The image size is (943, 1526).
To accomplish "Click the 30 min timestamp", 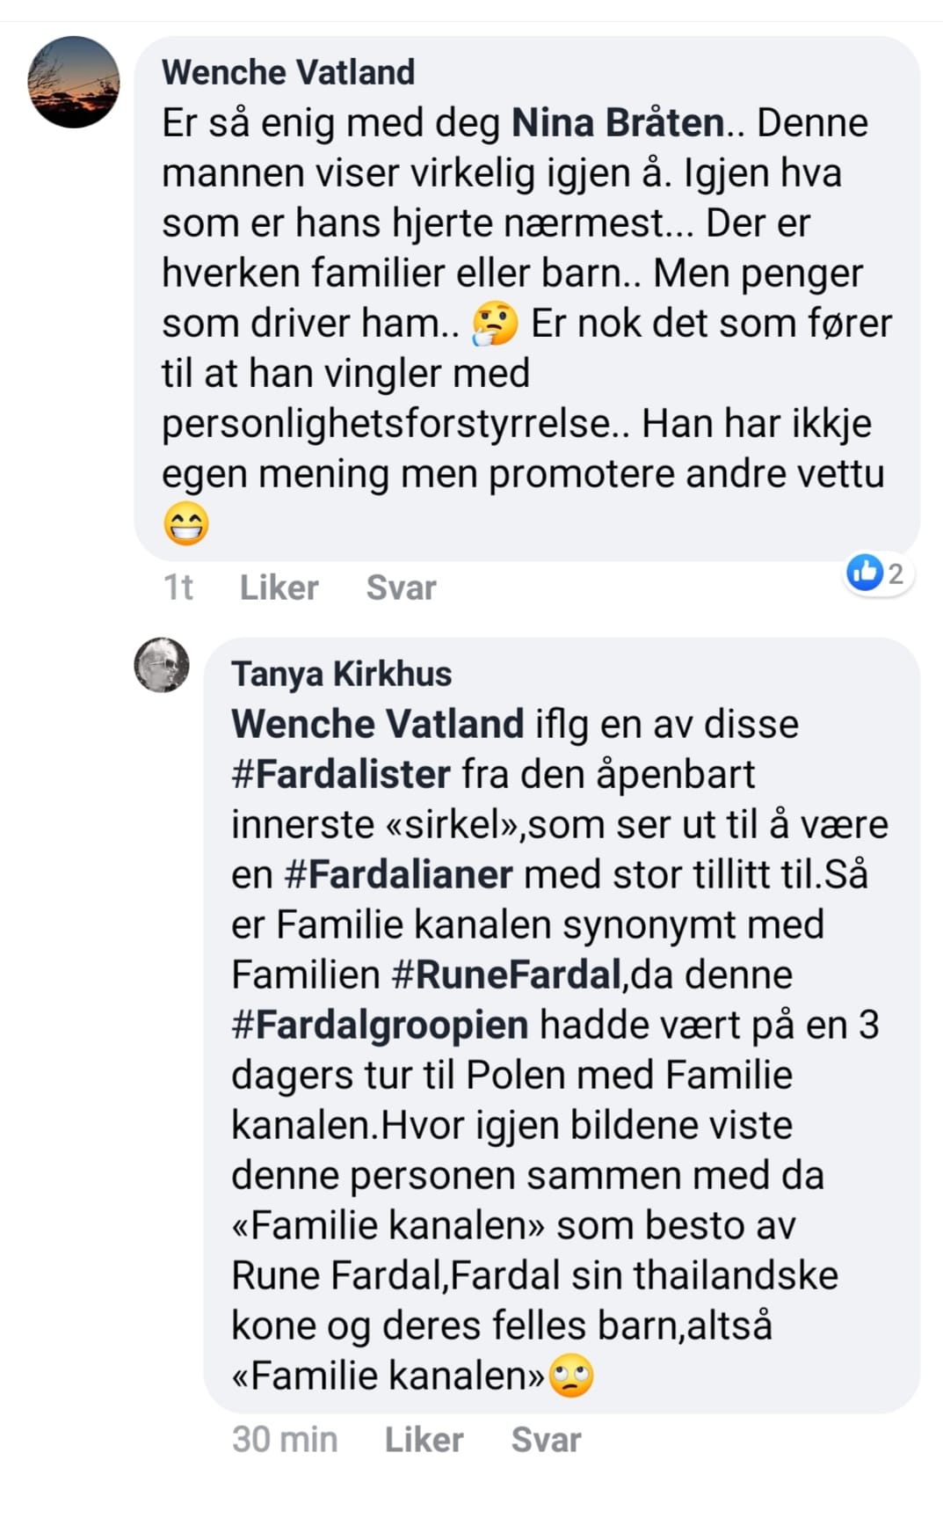I will point(285,1440).
